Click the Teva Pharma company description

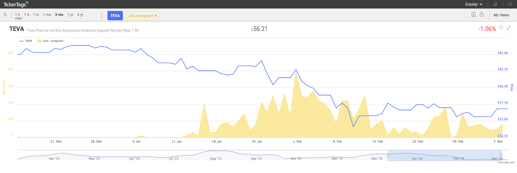point(83,30)
